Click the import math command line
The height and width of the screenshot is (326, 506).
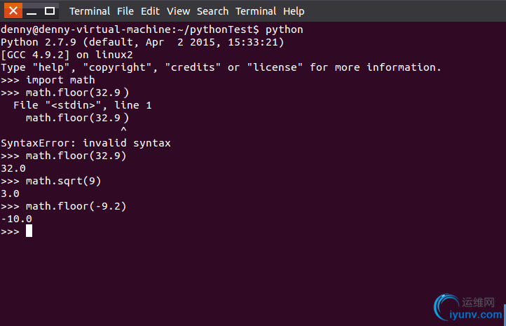pyautogui.click(x=48, y=80)
